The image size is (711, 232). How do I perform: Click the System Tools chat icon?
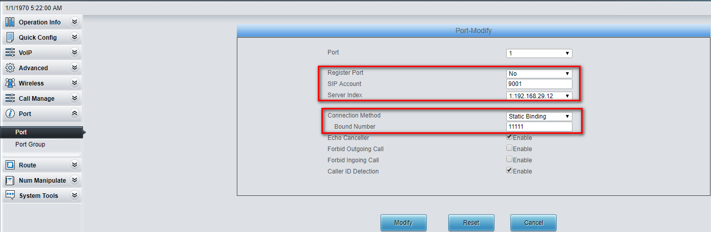(10, 195)
